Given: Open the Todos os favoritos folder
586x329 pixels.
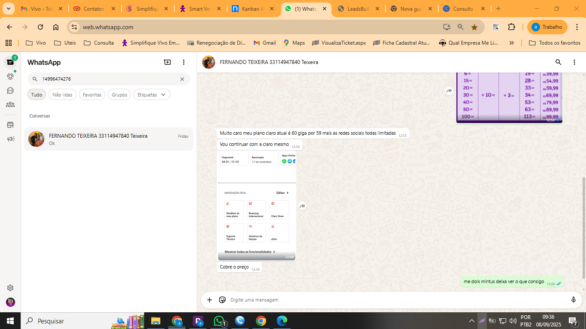Looking at the screenshot, I should coord(555,43).
